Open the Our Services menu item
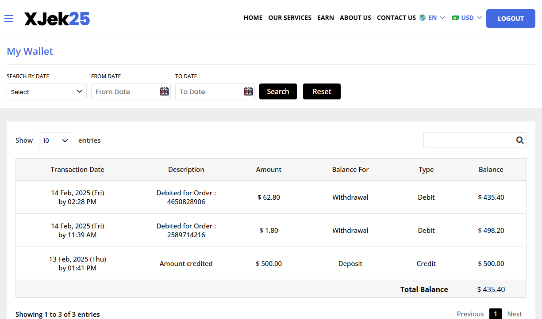This screenshot has width=542, height=319. [290, 18]
